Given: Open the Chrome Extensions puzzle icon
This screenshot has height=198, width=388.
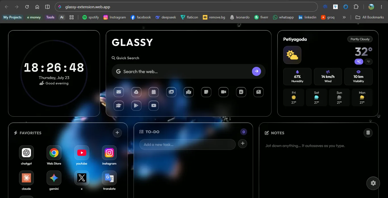Looking at the screenshot, I should [x=356, y=7].
